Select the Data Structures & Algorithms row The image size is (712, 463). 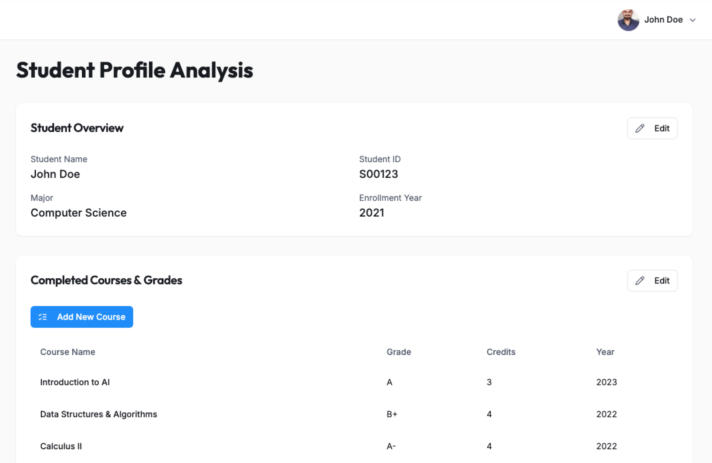tap(98, 414)
